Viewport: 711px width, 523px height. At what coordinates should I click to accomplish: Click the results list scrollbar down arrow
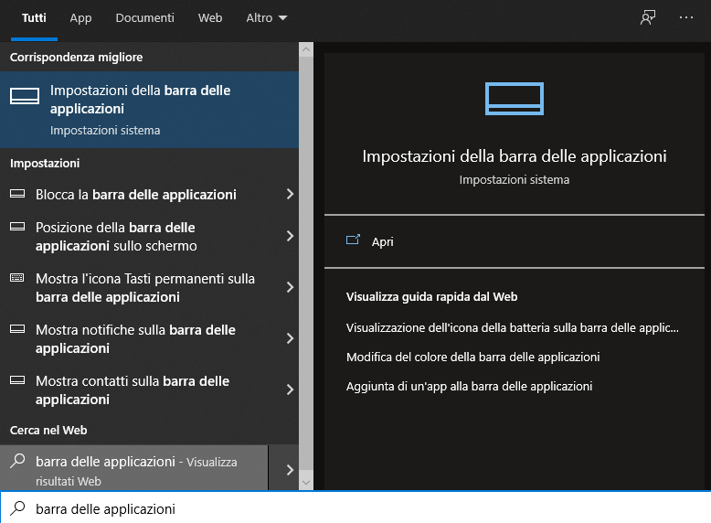pos(306,483)
